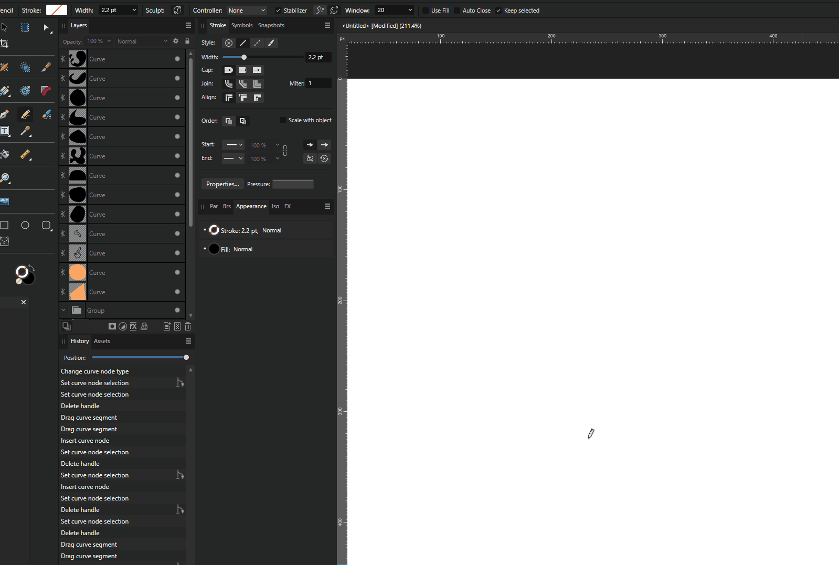The height and width of the screenshot is (565, 839).
Task: Open the Layers panel FX icon
Action: pos(133,326)
